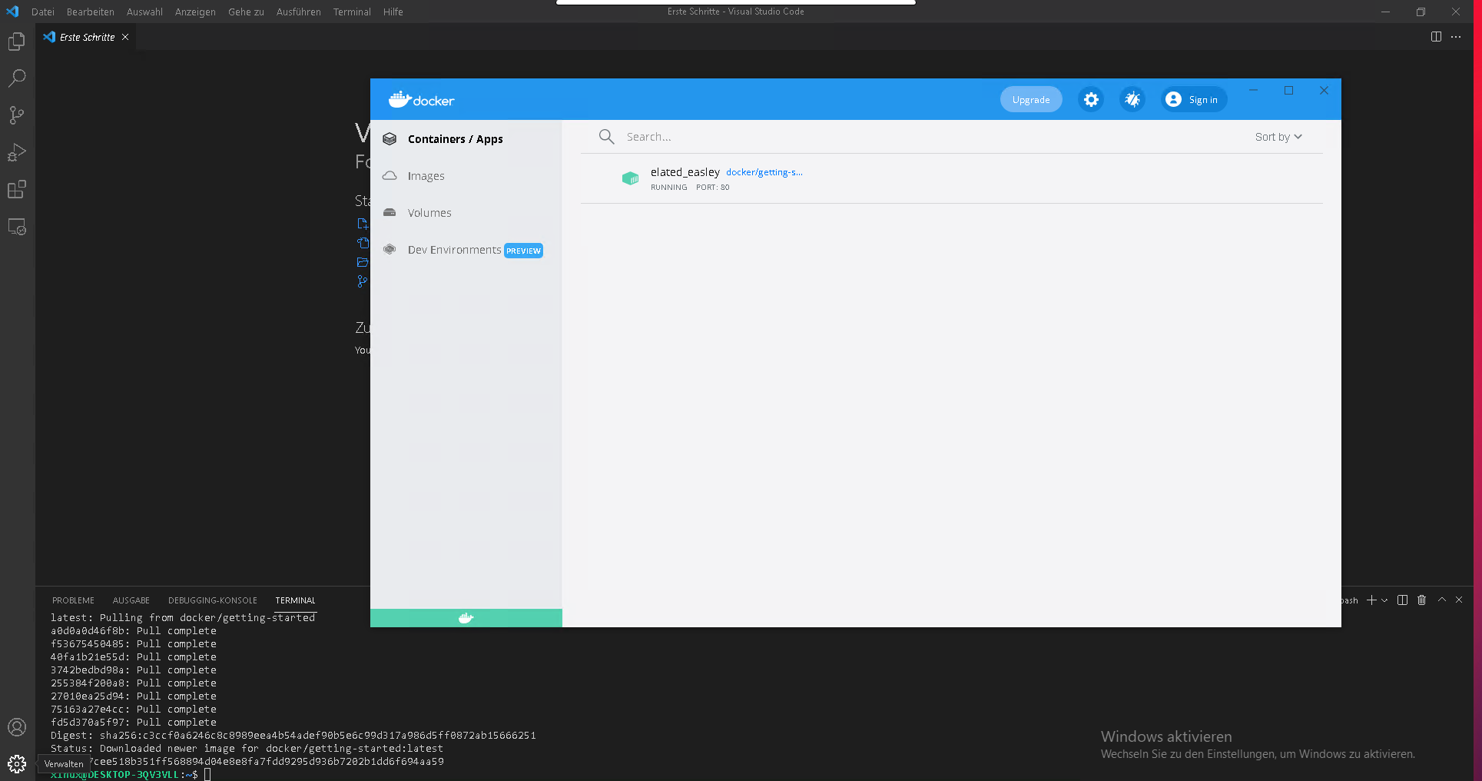Open Docker settings gear icon

point(1091,100)
